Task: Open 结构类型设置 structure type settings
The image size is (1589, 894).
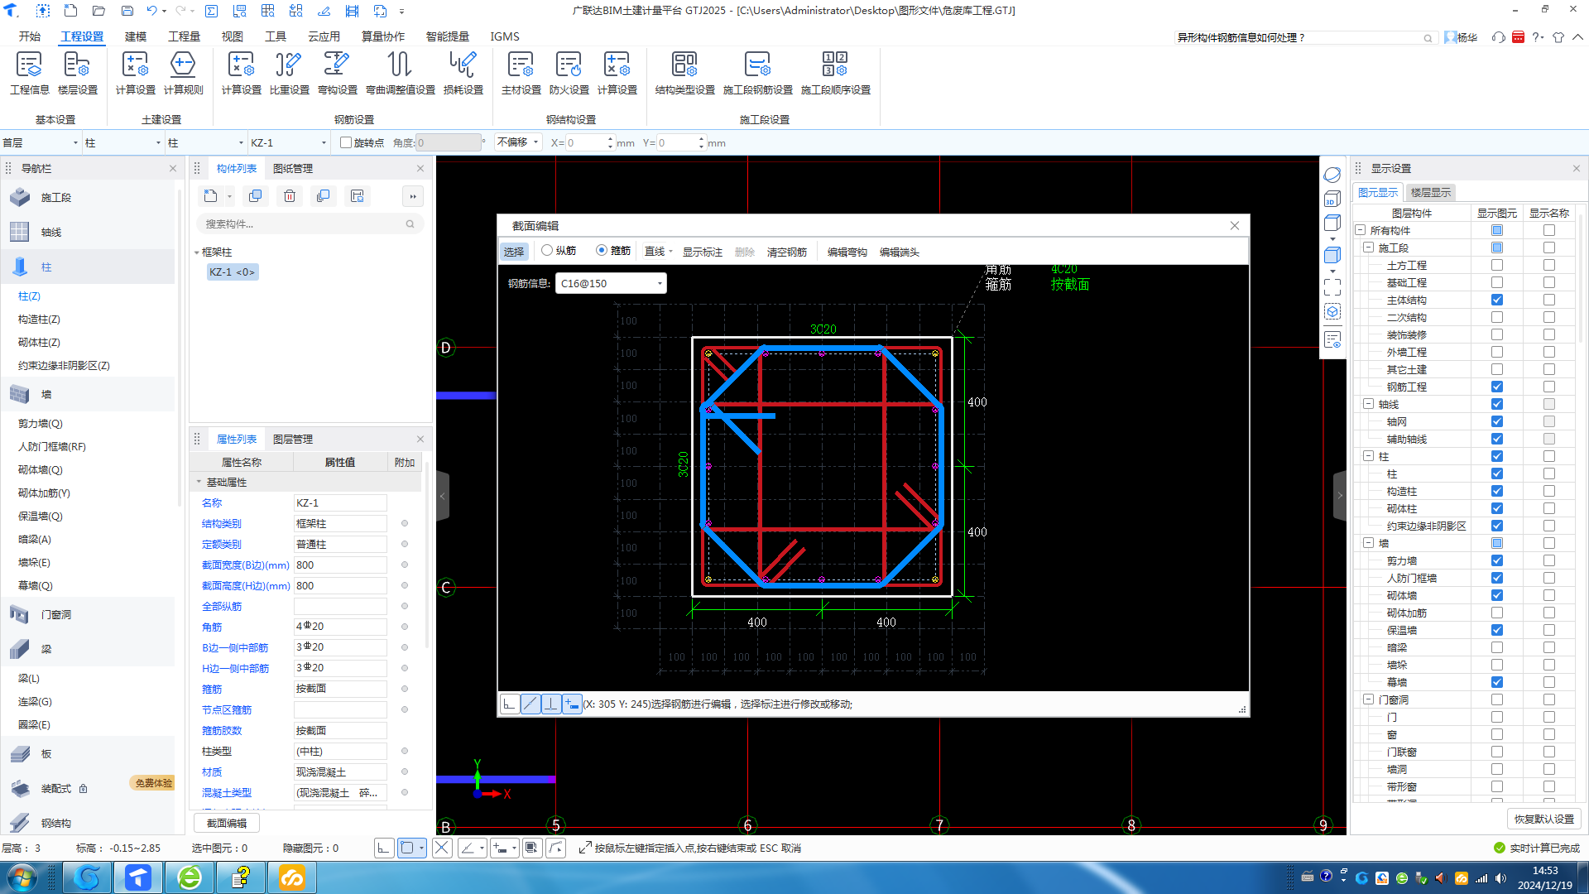Action: (684, 73)
